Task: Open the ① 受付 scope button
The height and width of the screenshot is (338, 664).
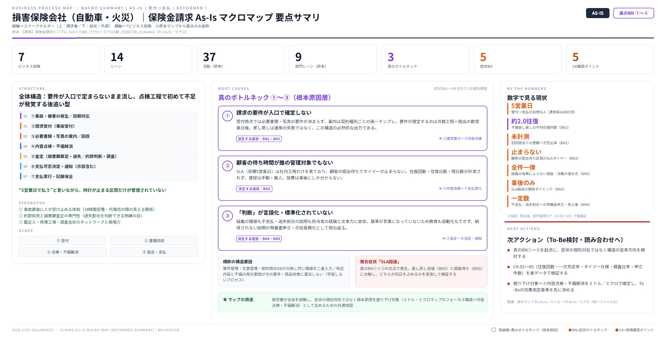Action: pos(63,241)
